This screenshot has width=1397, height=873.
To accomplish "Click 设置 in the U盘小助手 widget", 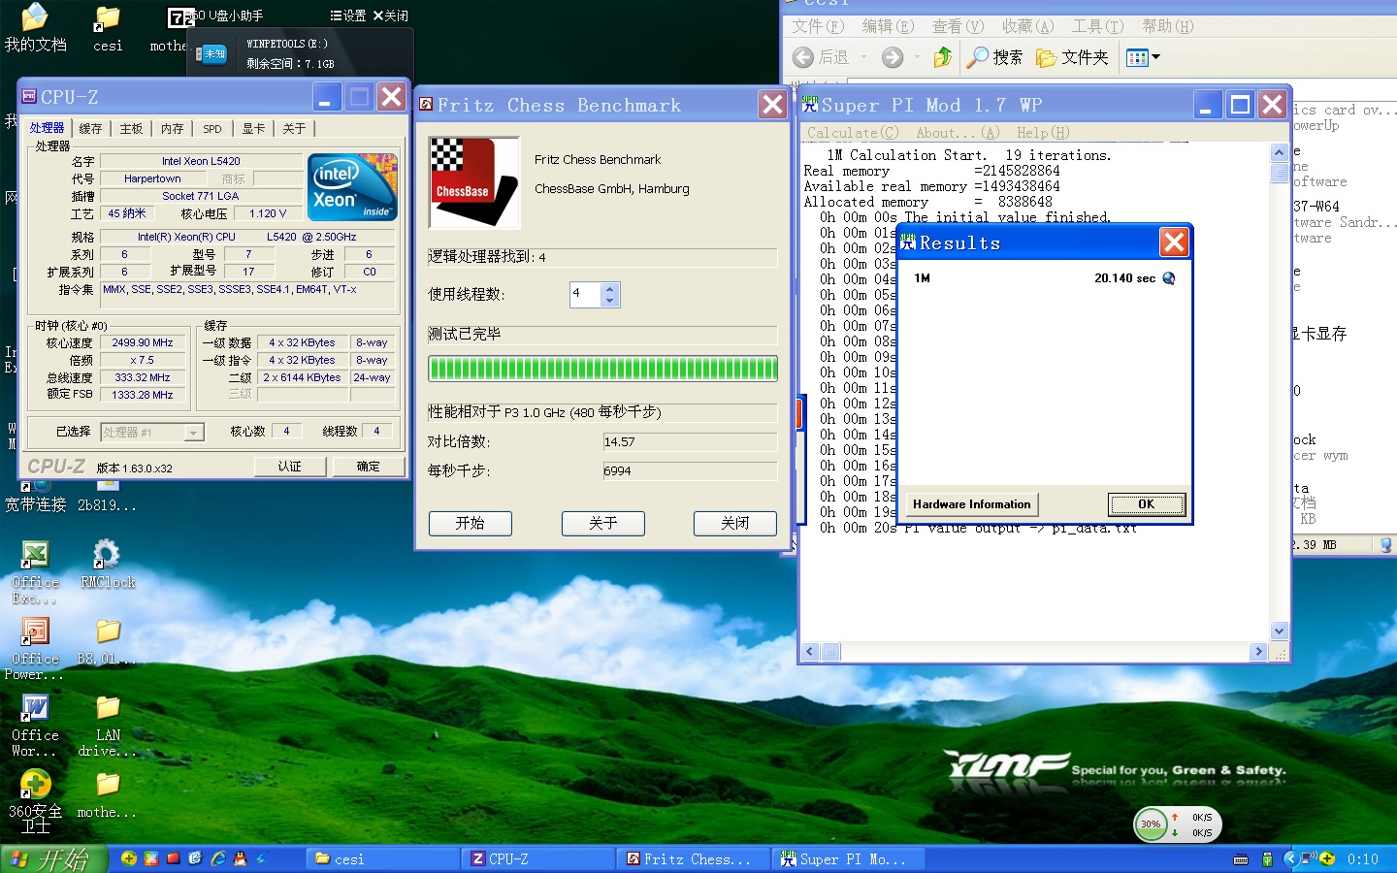I will (x=348, y=16).
